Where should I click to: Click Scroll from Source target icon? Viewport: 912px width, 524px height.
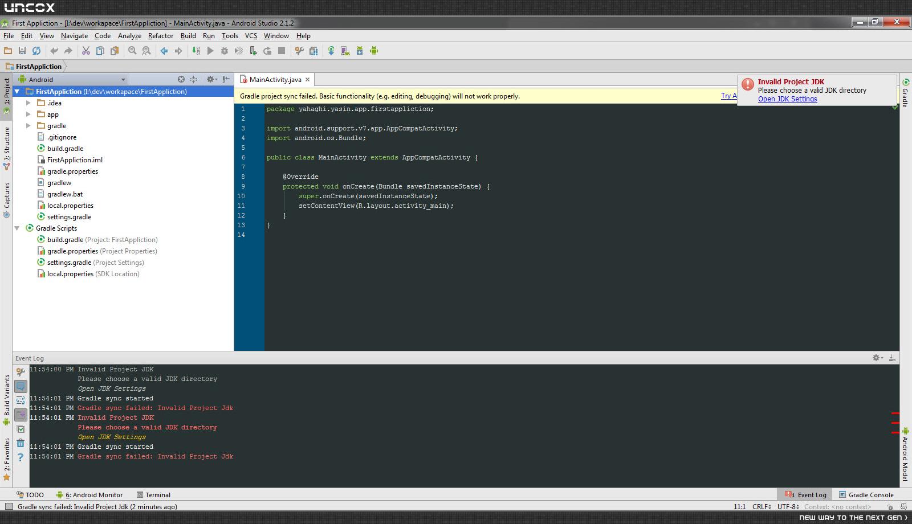[181, 79]
